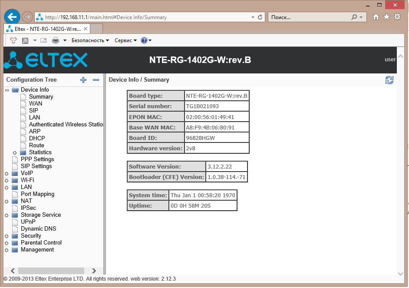This screenshot has height=288, width=409.
Task: Open Port Mapping page
Action: (38, 194)
